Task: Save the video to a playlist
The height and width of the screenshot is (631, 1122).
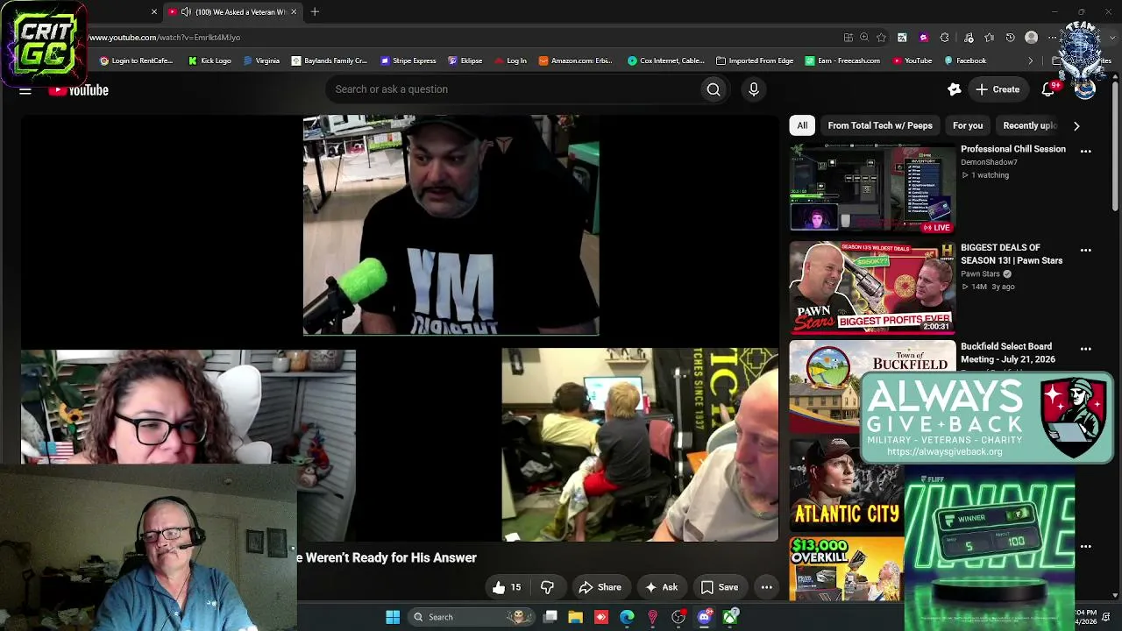Action: (720, 587)
